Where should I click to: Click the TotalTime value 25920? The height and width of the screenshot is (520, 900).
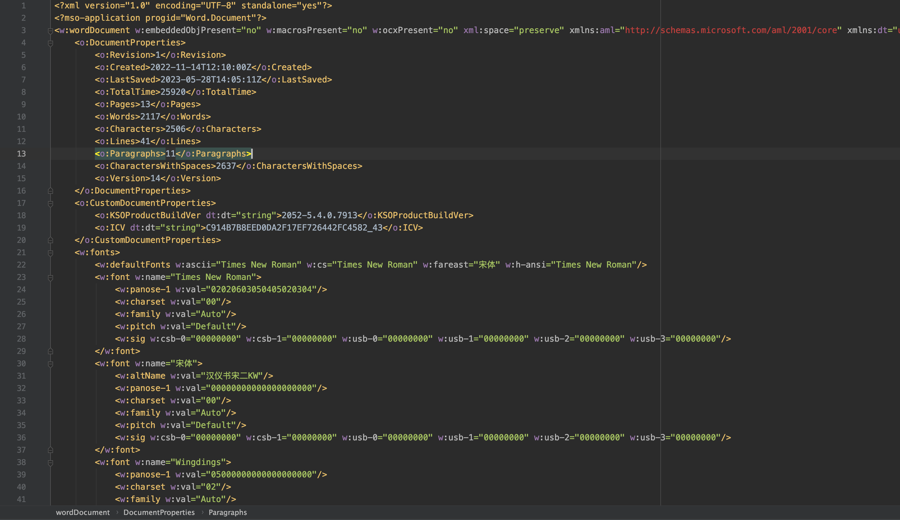click(x=173, y=92)
